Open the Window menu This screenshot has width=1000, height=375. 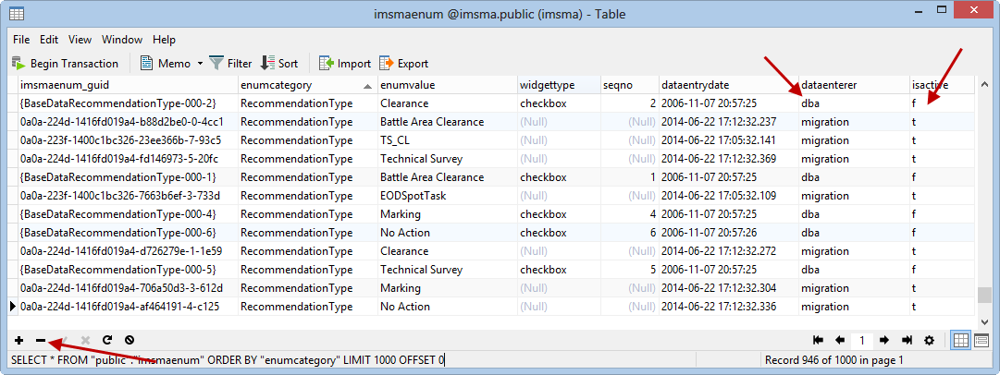(122, 40)
